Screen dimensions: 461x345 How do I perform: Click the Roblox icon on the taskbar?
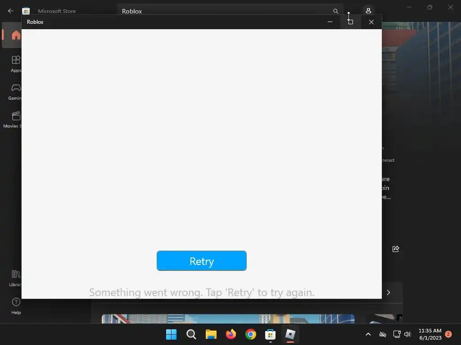pyautogui.click(x=290, y=334)
